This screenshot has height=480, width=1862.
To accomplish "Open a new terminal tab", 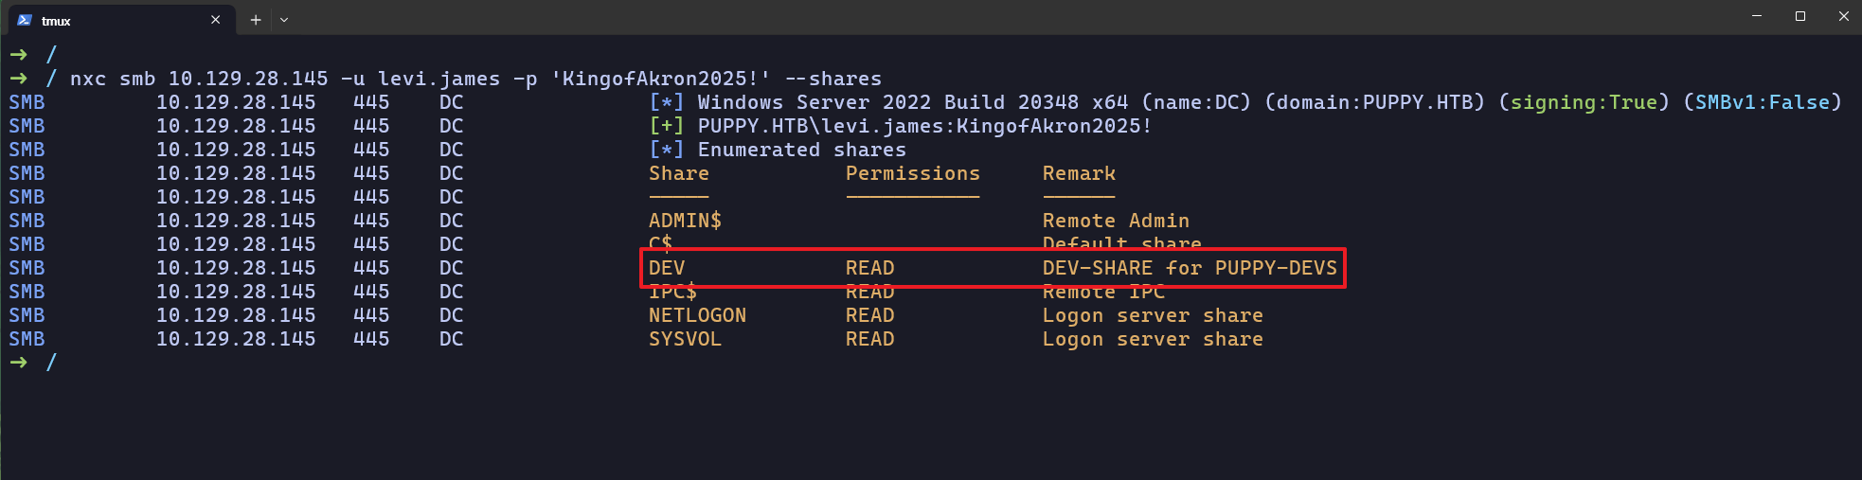I will [256, 20].
